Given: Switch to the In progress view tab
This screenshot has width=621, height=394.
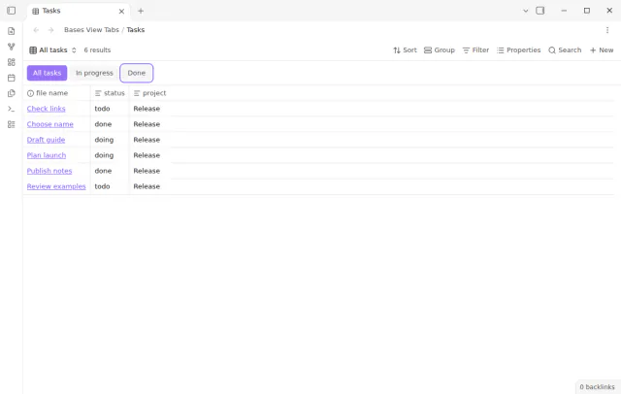Looking at the screenshot, I should pyautogui.click(x=94, y=73).
